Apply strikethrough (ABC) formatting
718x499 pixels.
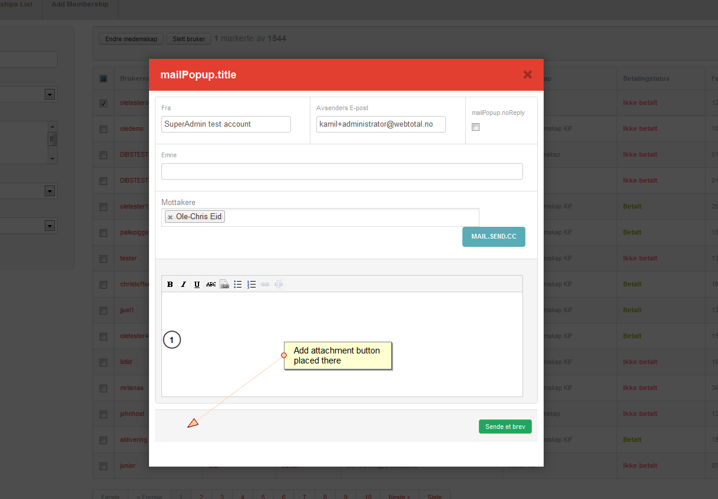[x=211, y=284]
